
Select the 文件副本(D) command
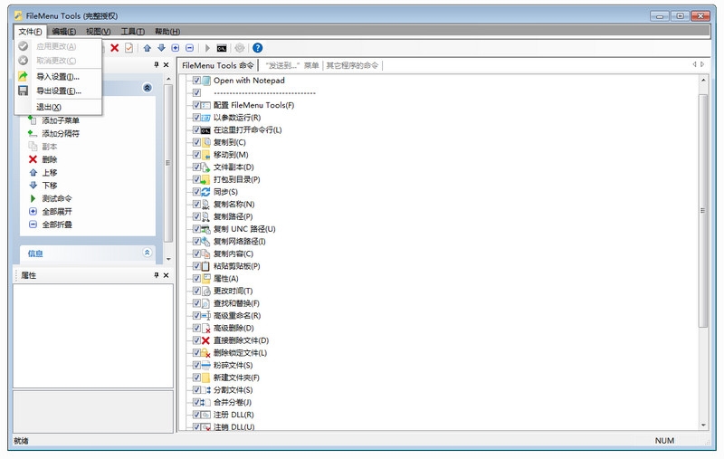pyautogui.click(x=233, y=167)
